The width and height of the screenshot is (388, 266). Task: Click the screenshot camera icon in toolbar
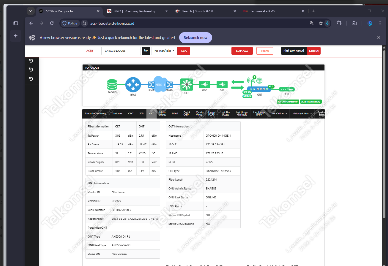[354, 23]
